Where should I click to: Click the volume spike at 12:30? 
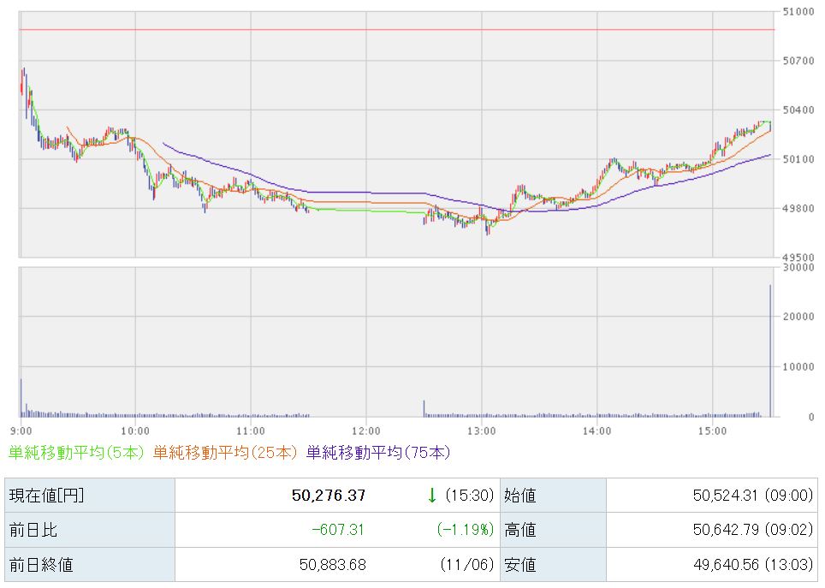click(x=424, y=408)
